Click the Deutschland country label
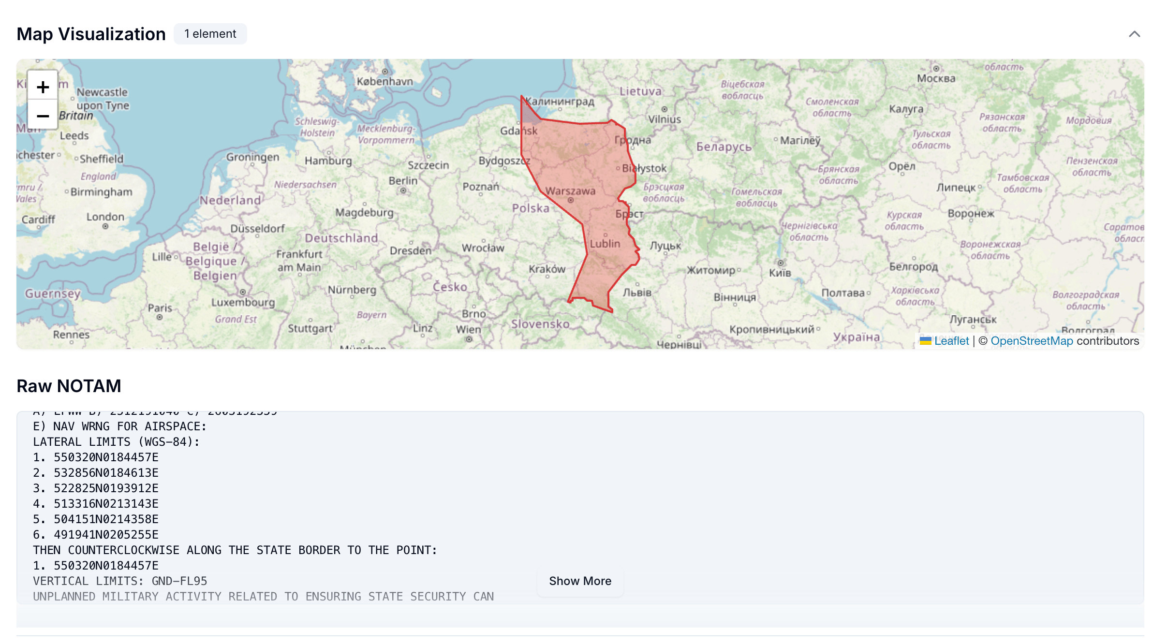The width and height of the screenshot is (1153, 644). [x=341, y=238]
